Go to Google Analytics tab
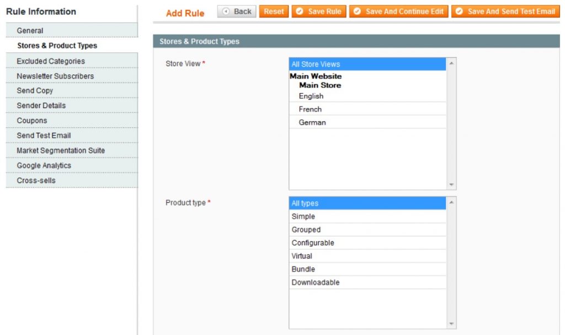565x335 pixels. [44, 165]
